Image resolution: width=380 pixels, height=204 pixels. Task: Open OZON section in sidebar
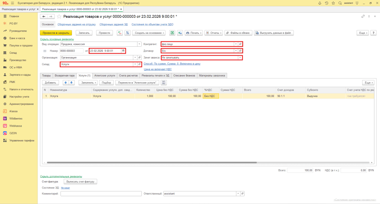click(13, 133)
